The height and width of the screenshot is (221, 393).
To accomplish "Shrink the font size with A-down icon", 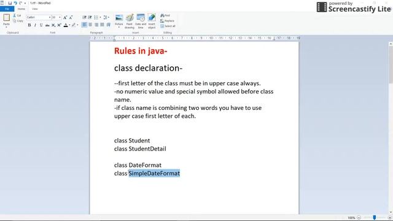I will (71, 17).
